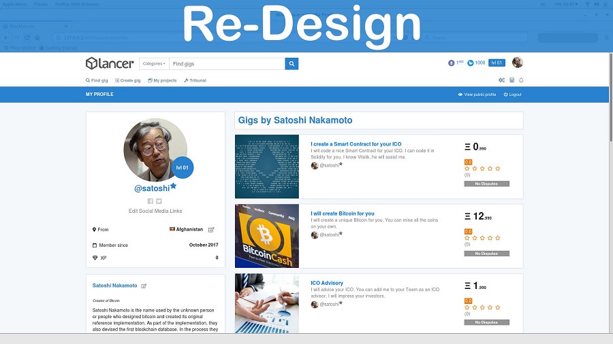Click View public profile link

point(477,94)
